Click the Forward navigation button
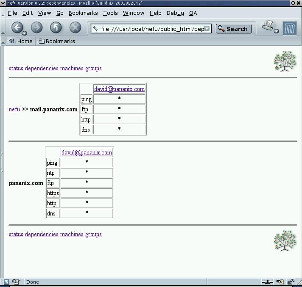 36,28
